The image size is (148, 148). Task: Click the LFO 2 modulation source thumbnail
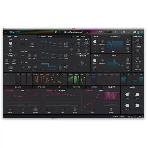click(59, 79)
